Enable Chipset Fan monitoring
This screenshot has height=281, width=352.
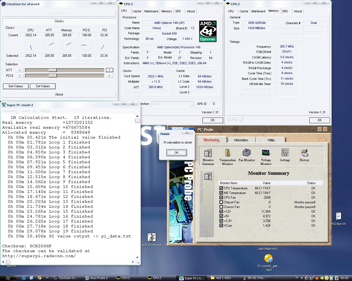[221, 202]
